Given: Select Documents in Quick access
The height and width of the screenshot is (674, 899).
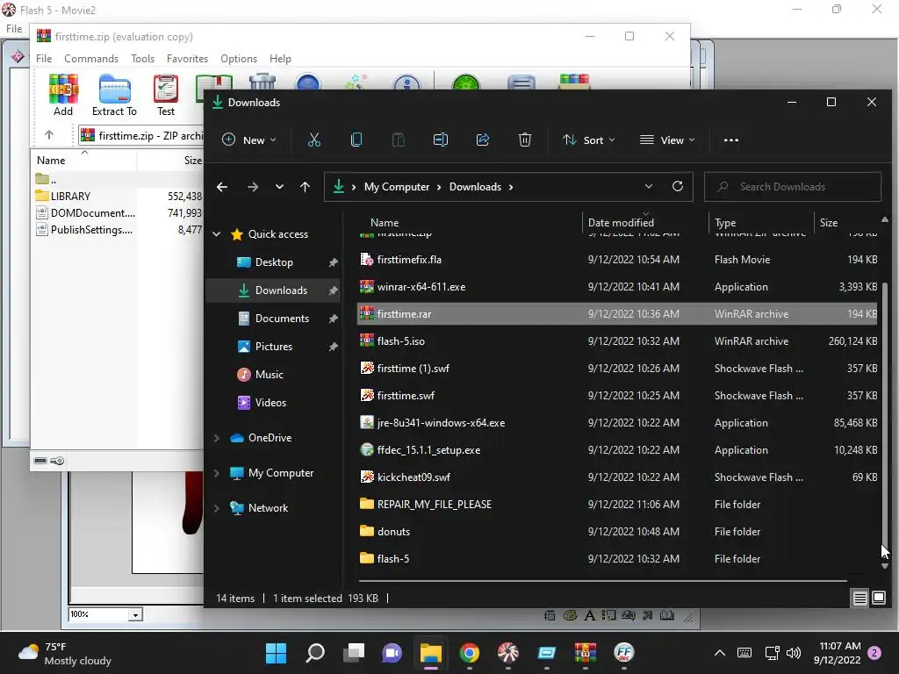Looking at the screenshot, I should click(282, 318).
